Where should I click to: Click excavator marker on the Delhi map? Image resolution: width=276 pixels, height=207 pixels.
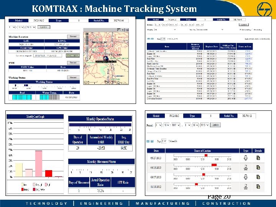(x=106, y=58)
